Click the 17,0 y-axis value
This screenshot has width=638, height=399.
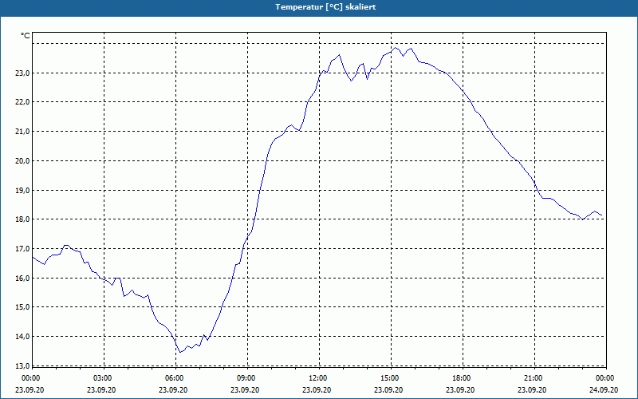point(23,249)
